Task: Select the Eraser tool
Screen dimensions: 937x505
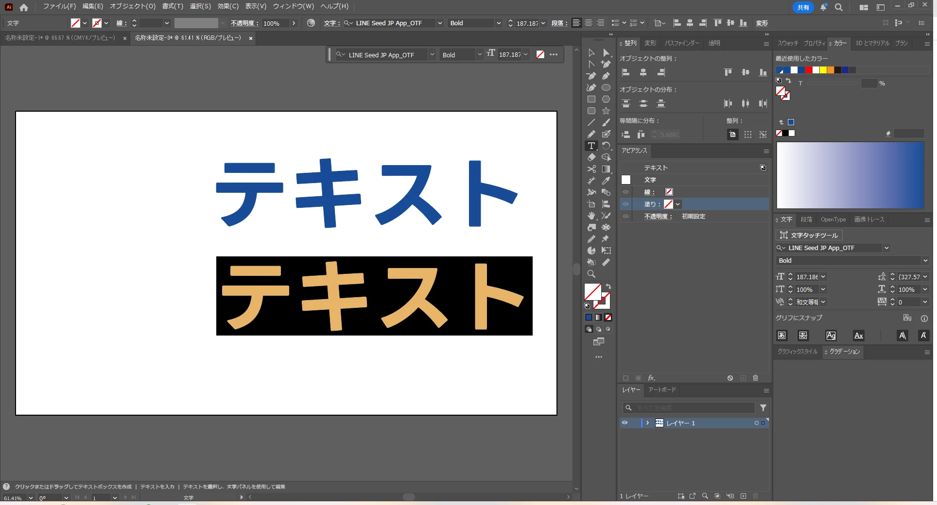Action: [x=591, y=157]
